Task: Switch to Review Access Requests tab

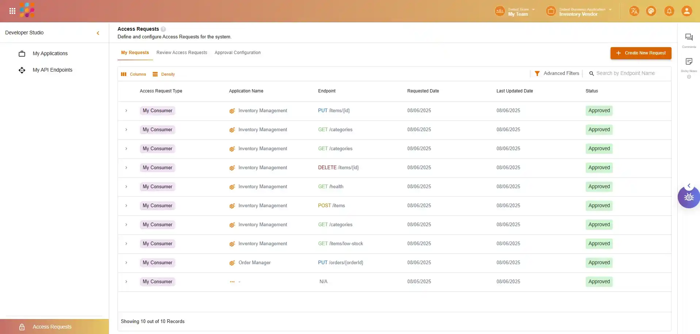Action: coord(181,53)
